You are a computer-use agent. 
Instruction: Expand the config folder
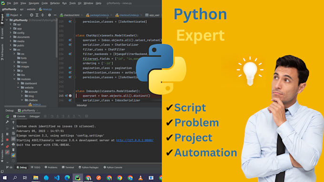coord(10,33)
